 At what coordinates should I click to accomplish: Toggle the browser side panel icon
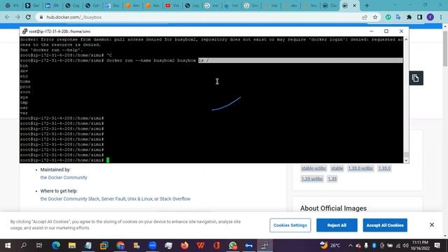click(419, 17)
